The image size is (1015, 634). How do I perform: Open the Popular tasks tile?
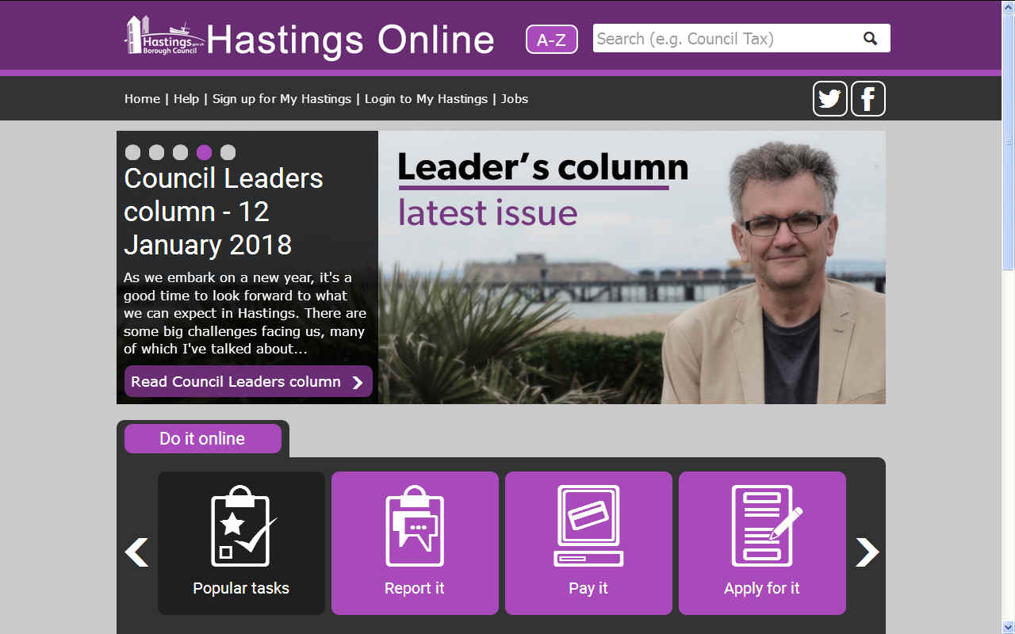click(x=241, y=543)
